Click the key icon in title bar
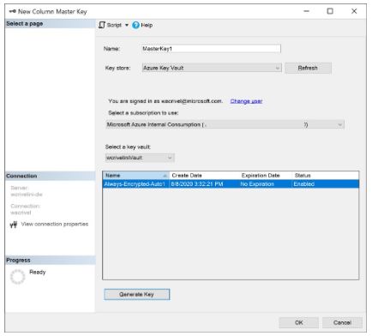 pyautogui.click(x=12, y=11)
